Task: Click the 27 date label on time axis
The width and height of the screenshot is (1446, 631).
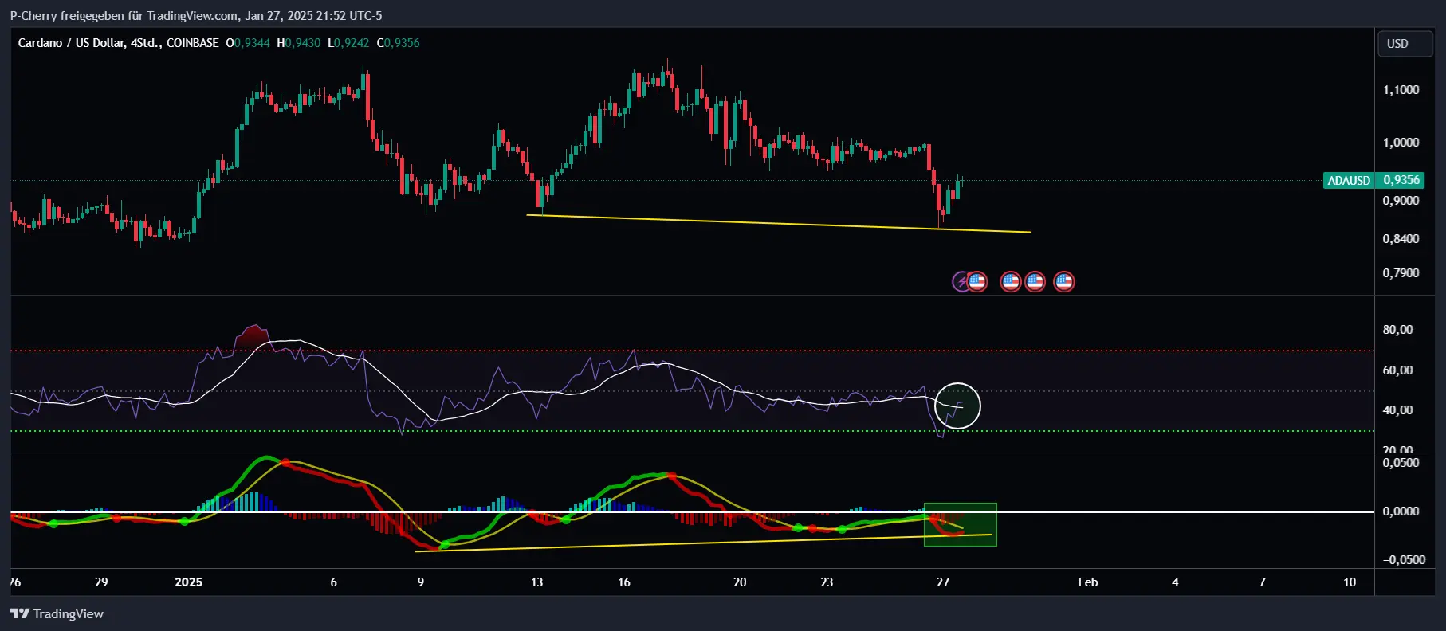Action: click(943, 582)
